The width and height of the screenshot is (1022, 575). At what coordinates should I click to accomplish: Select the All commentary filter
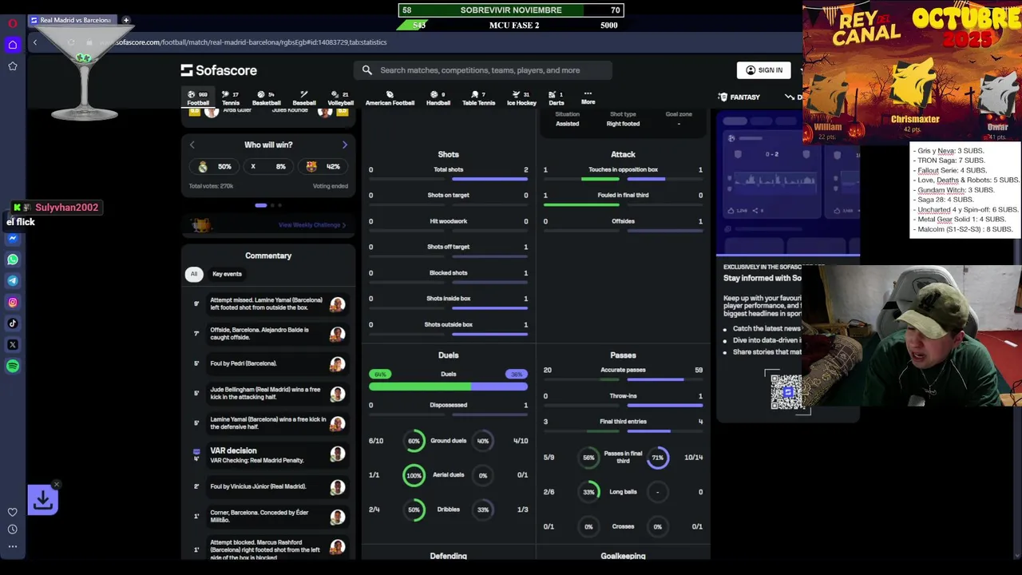click(193, 274)
